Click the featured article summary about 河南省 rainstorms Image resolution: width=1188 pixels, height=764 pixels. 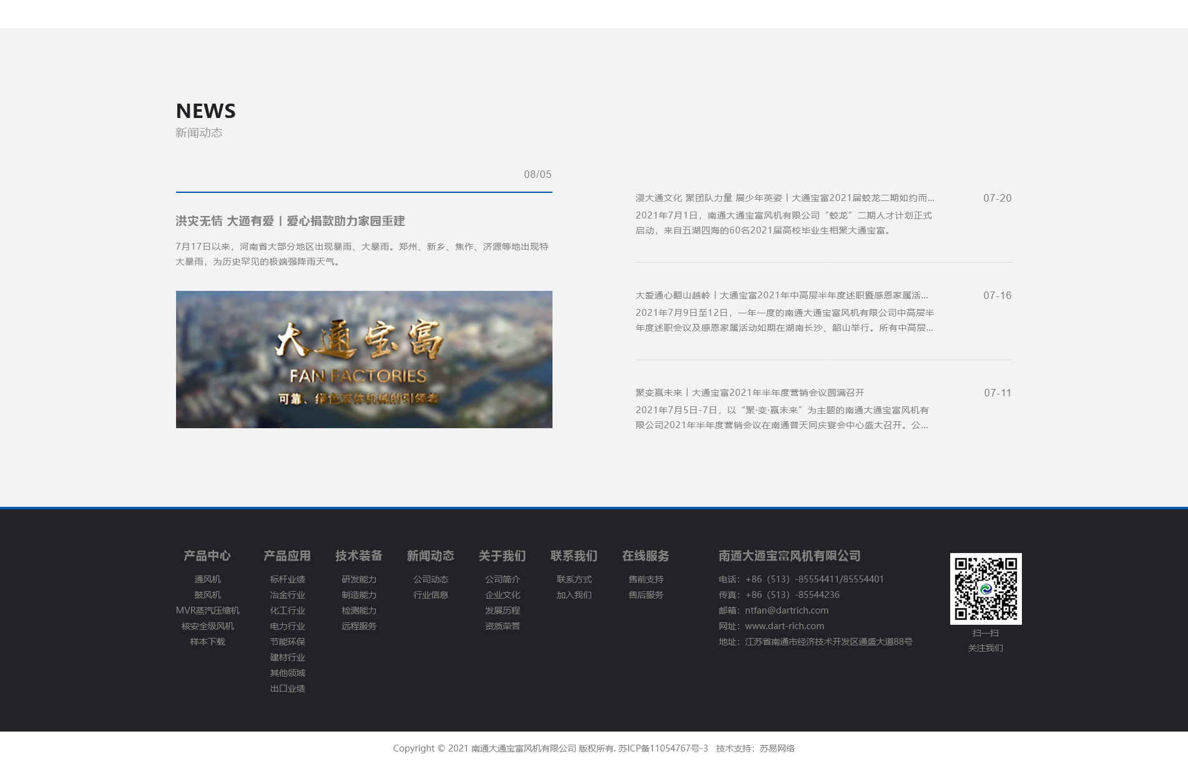tap(362, 254)
